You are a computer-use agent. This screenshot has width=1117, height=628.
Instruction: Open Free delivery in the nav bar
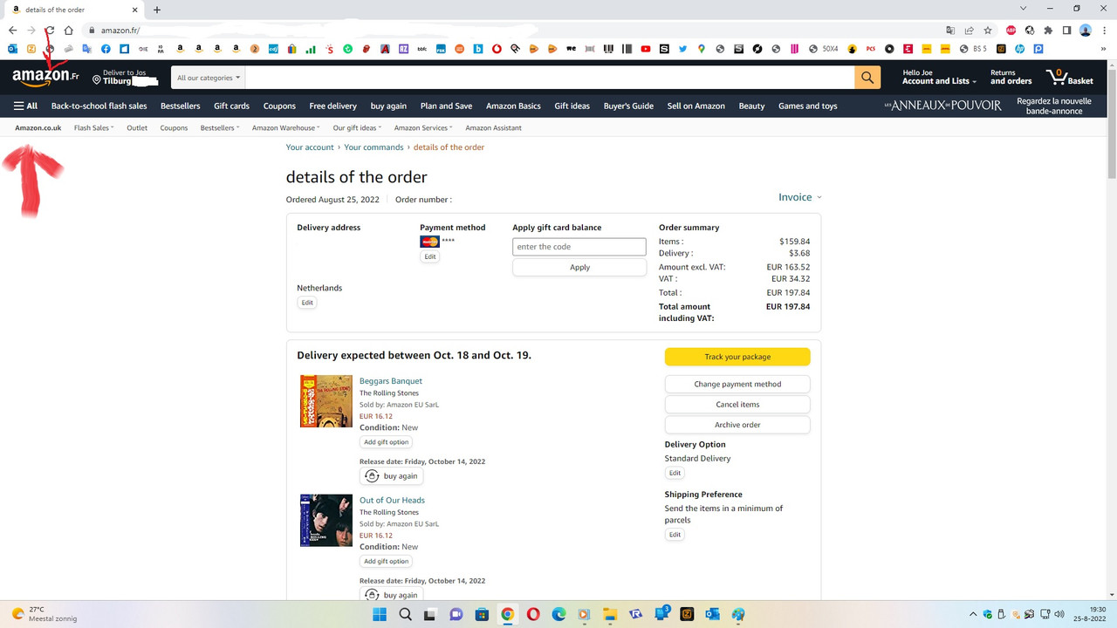tap(332, 106)
